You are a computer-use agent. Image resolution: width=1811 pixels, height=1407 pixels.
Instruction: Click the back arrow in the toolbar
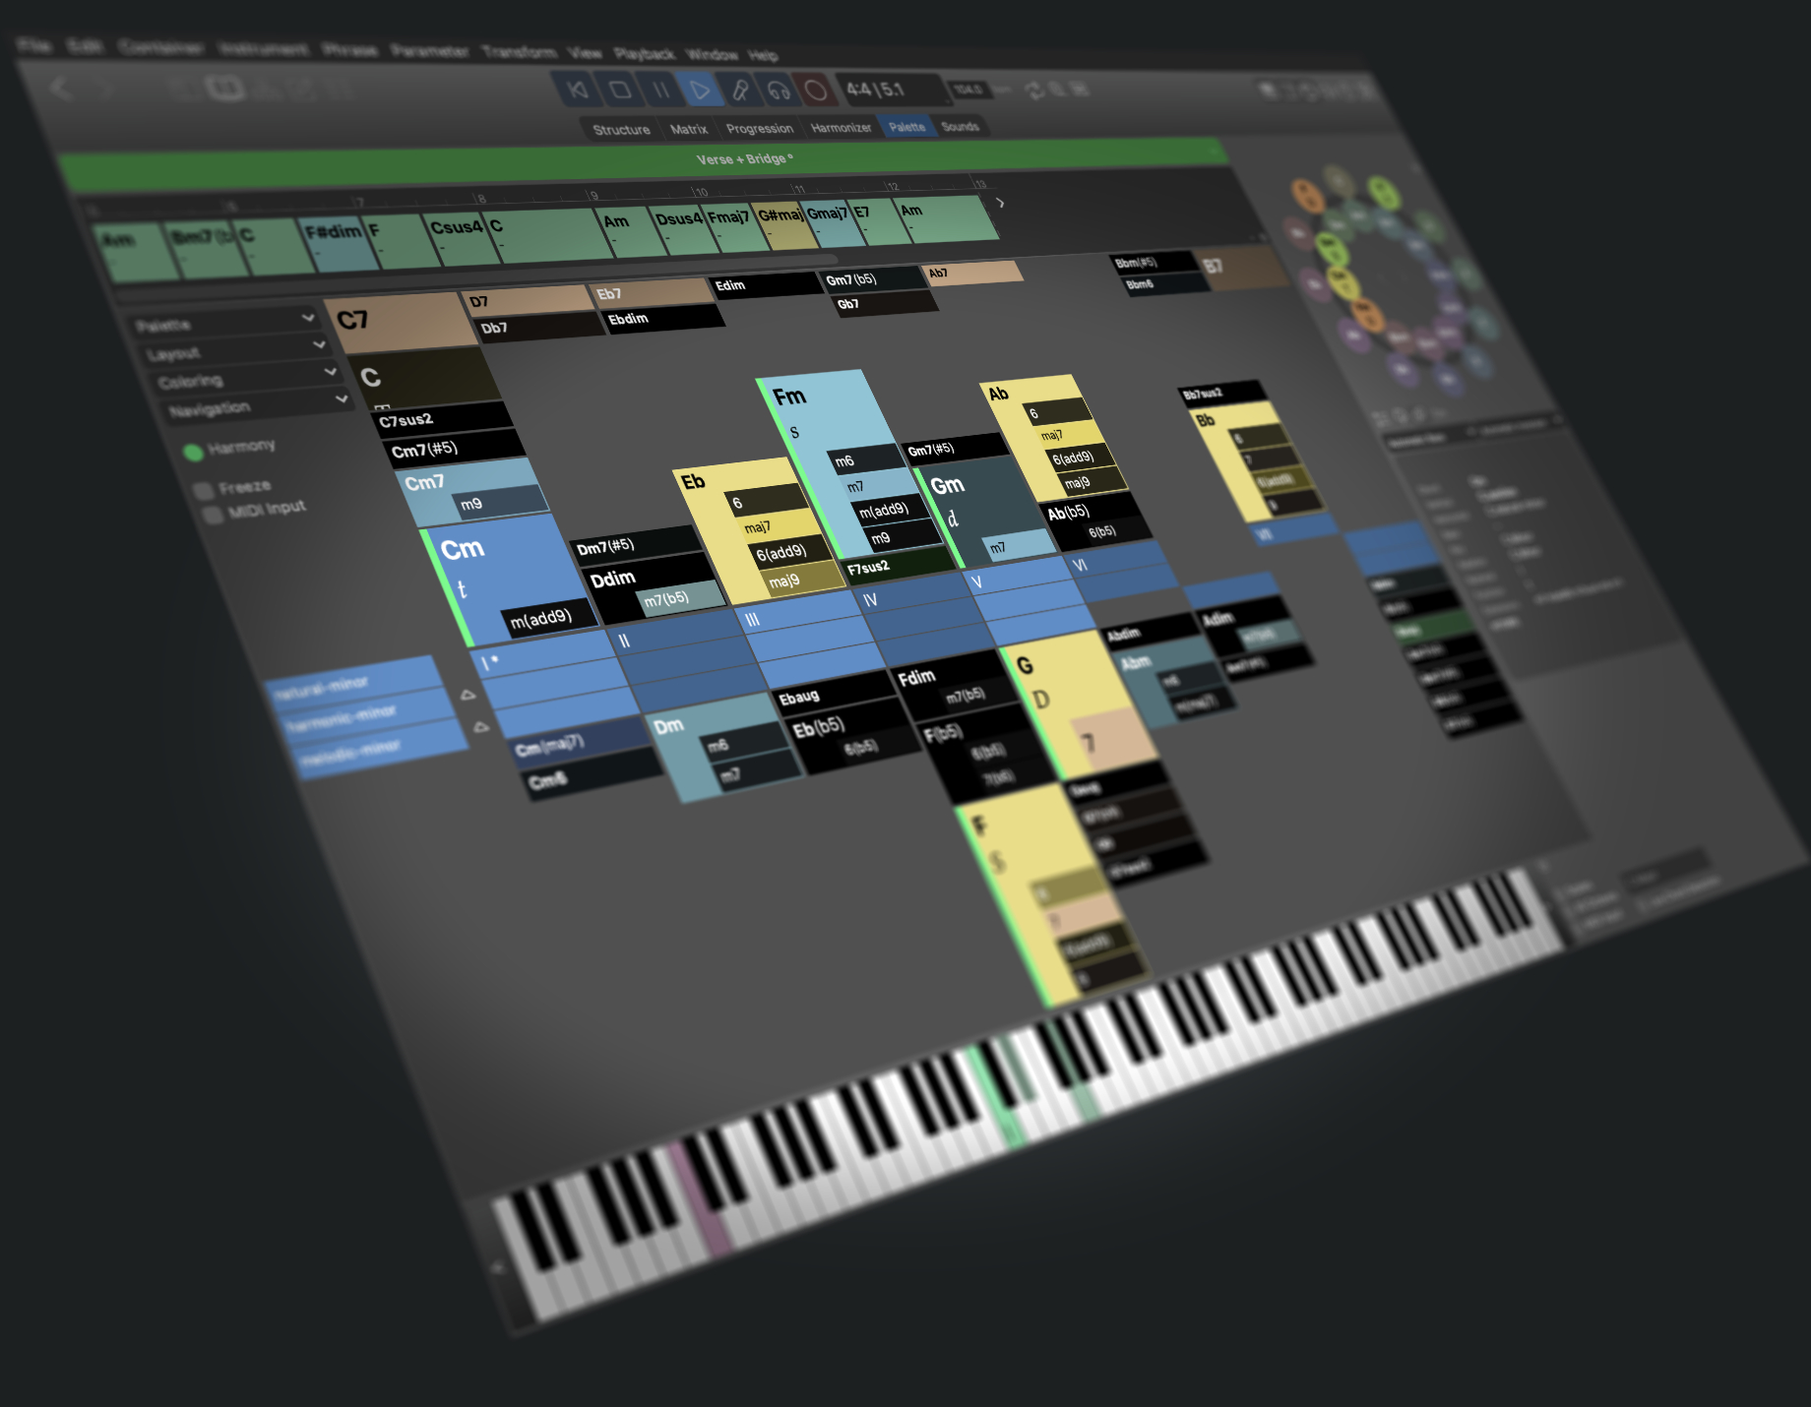pos(61,89)
